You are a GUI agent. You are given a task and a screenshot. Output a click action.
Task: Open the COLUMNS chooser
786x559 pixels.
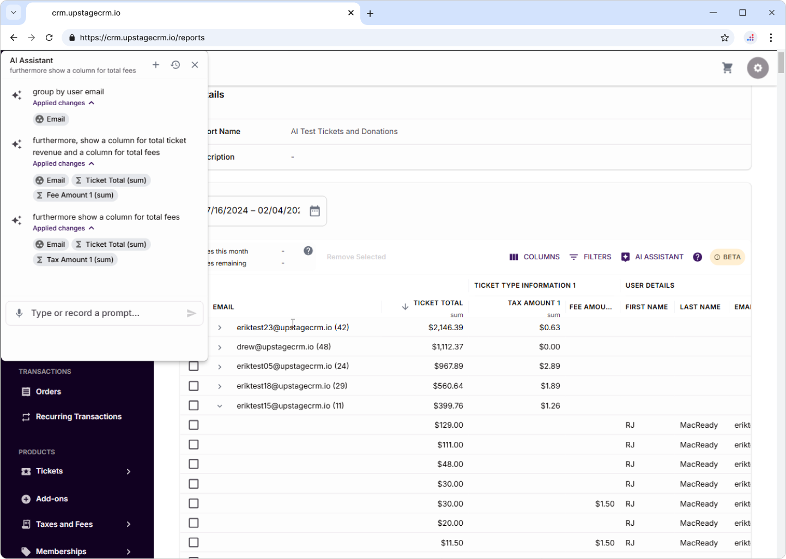(534, 257)
